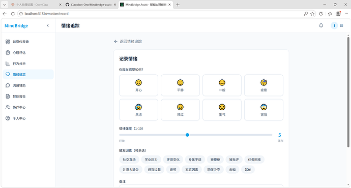Viewport: 351px width, 188px height.
Task: Toggle the 其他 trigger tag
Action: 248,170
